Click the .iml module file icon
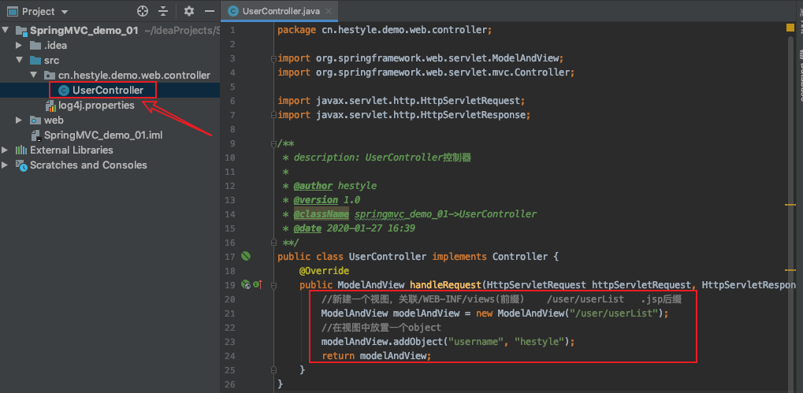Viewport: 803px width, 393px height. tap(35, 135)
